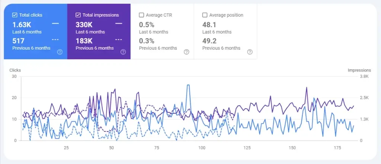Click dashed line legend beside 517 clicks
381x164 pixels.
[x=55, y=40]
